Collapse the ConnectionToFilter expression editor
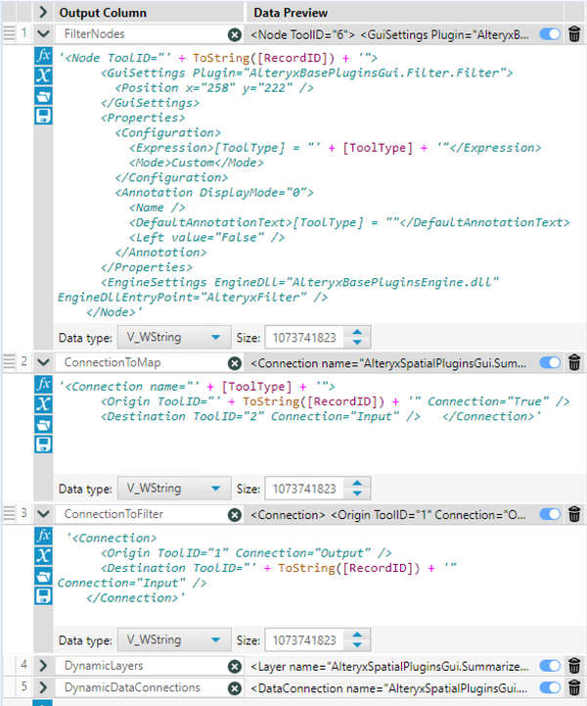587x706 pixels. pos(43,514)
